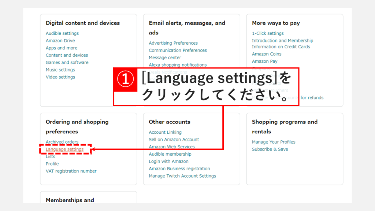Viewport: 375px width, 211px height.
Task: View Archived orders
Action: [62, 142]
